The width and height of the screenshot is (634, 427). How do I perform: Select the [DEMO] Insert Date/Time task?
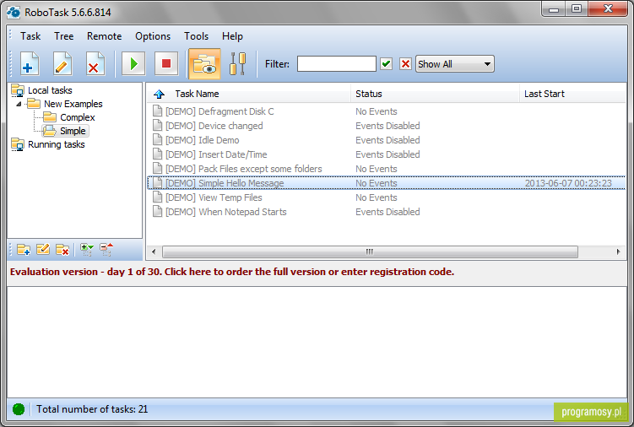tap(386, 154)
